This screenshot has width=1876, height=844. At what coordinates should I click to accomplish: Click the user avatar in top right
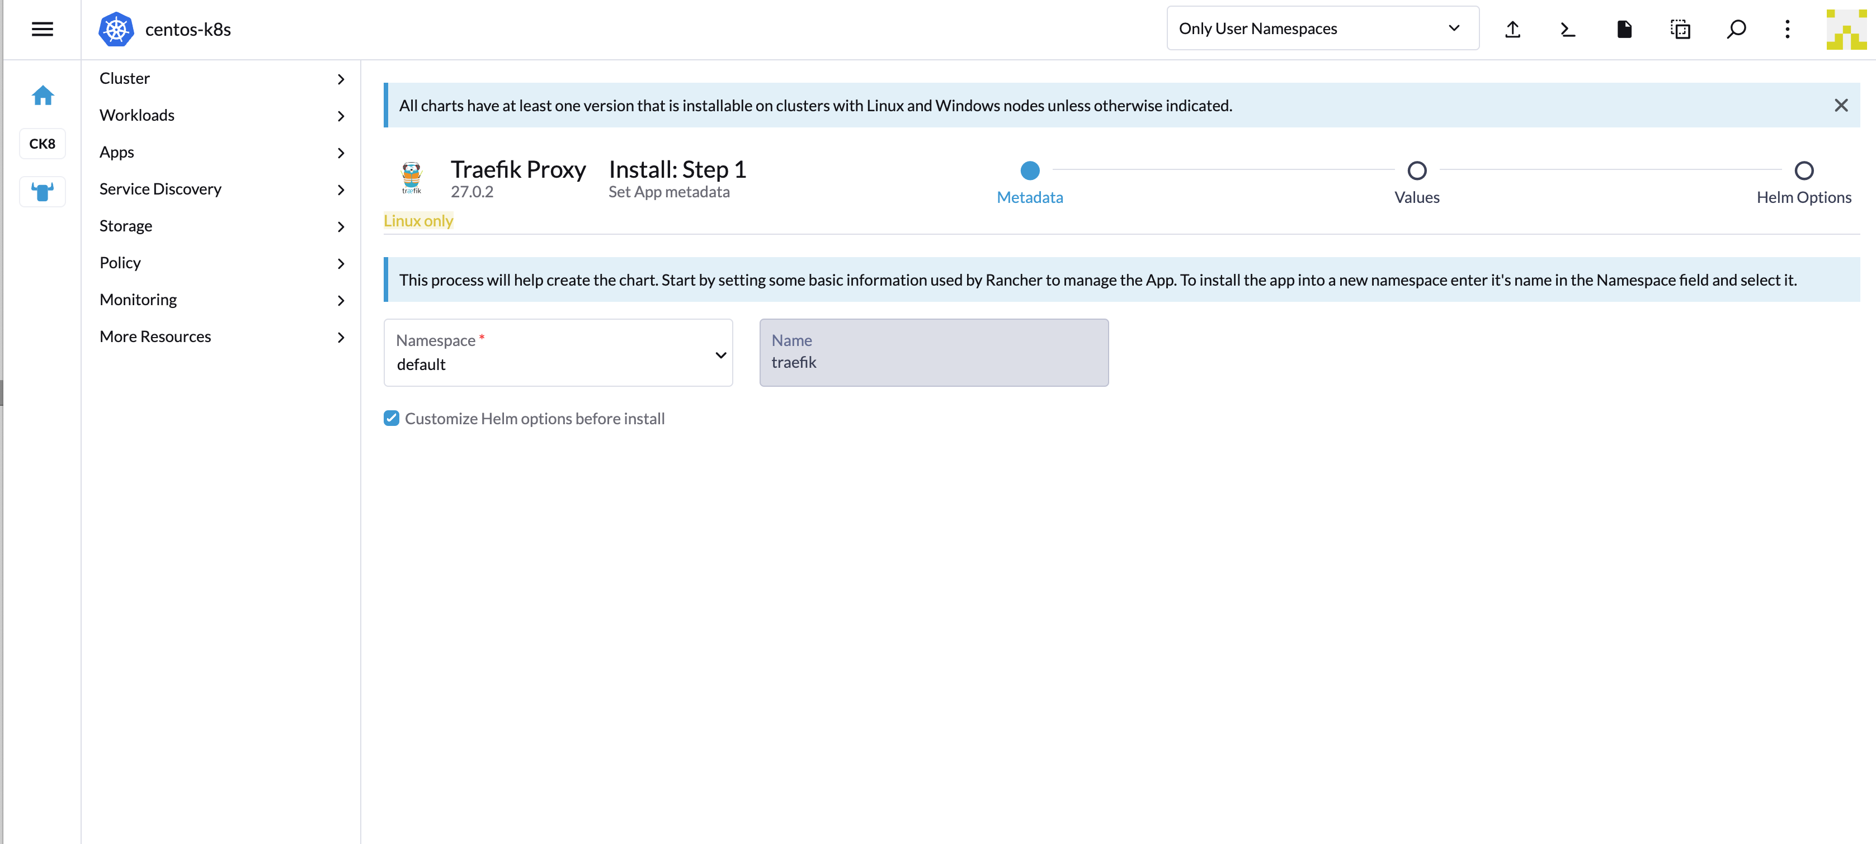pyautogui.click(x=1846, y=29)
